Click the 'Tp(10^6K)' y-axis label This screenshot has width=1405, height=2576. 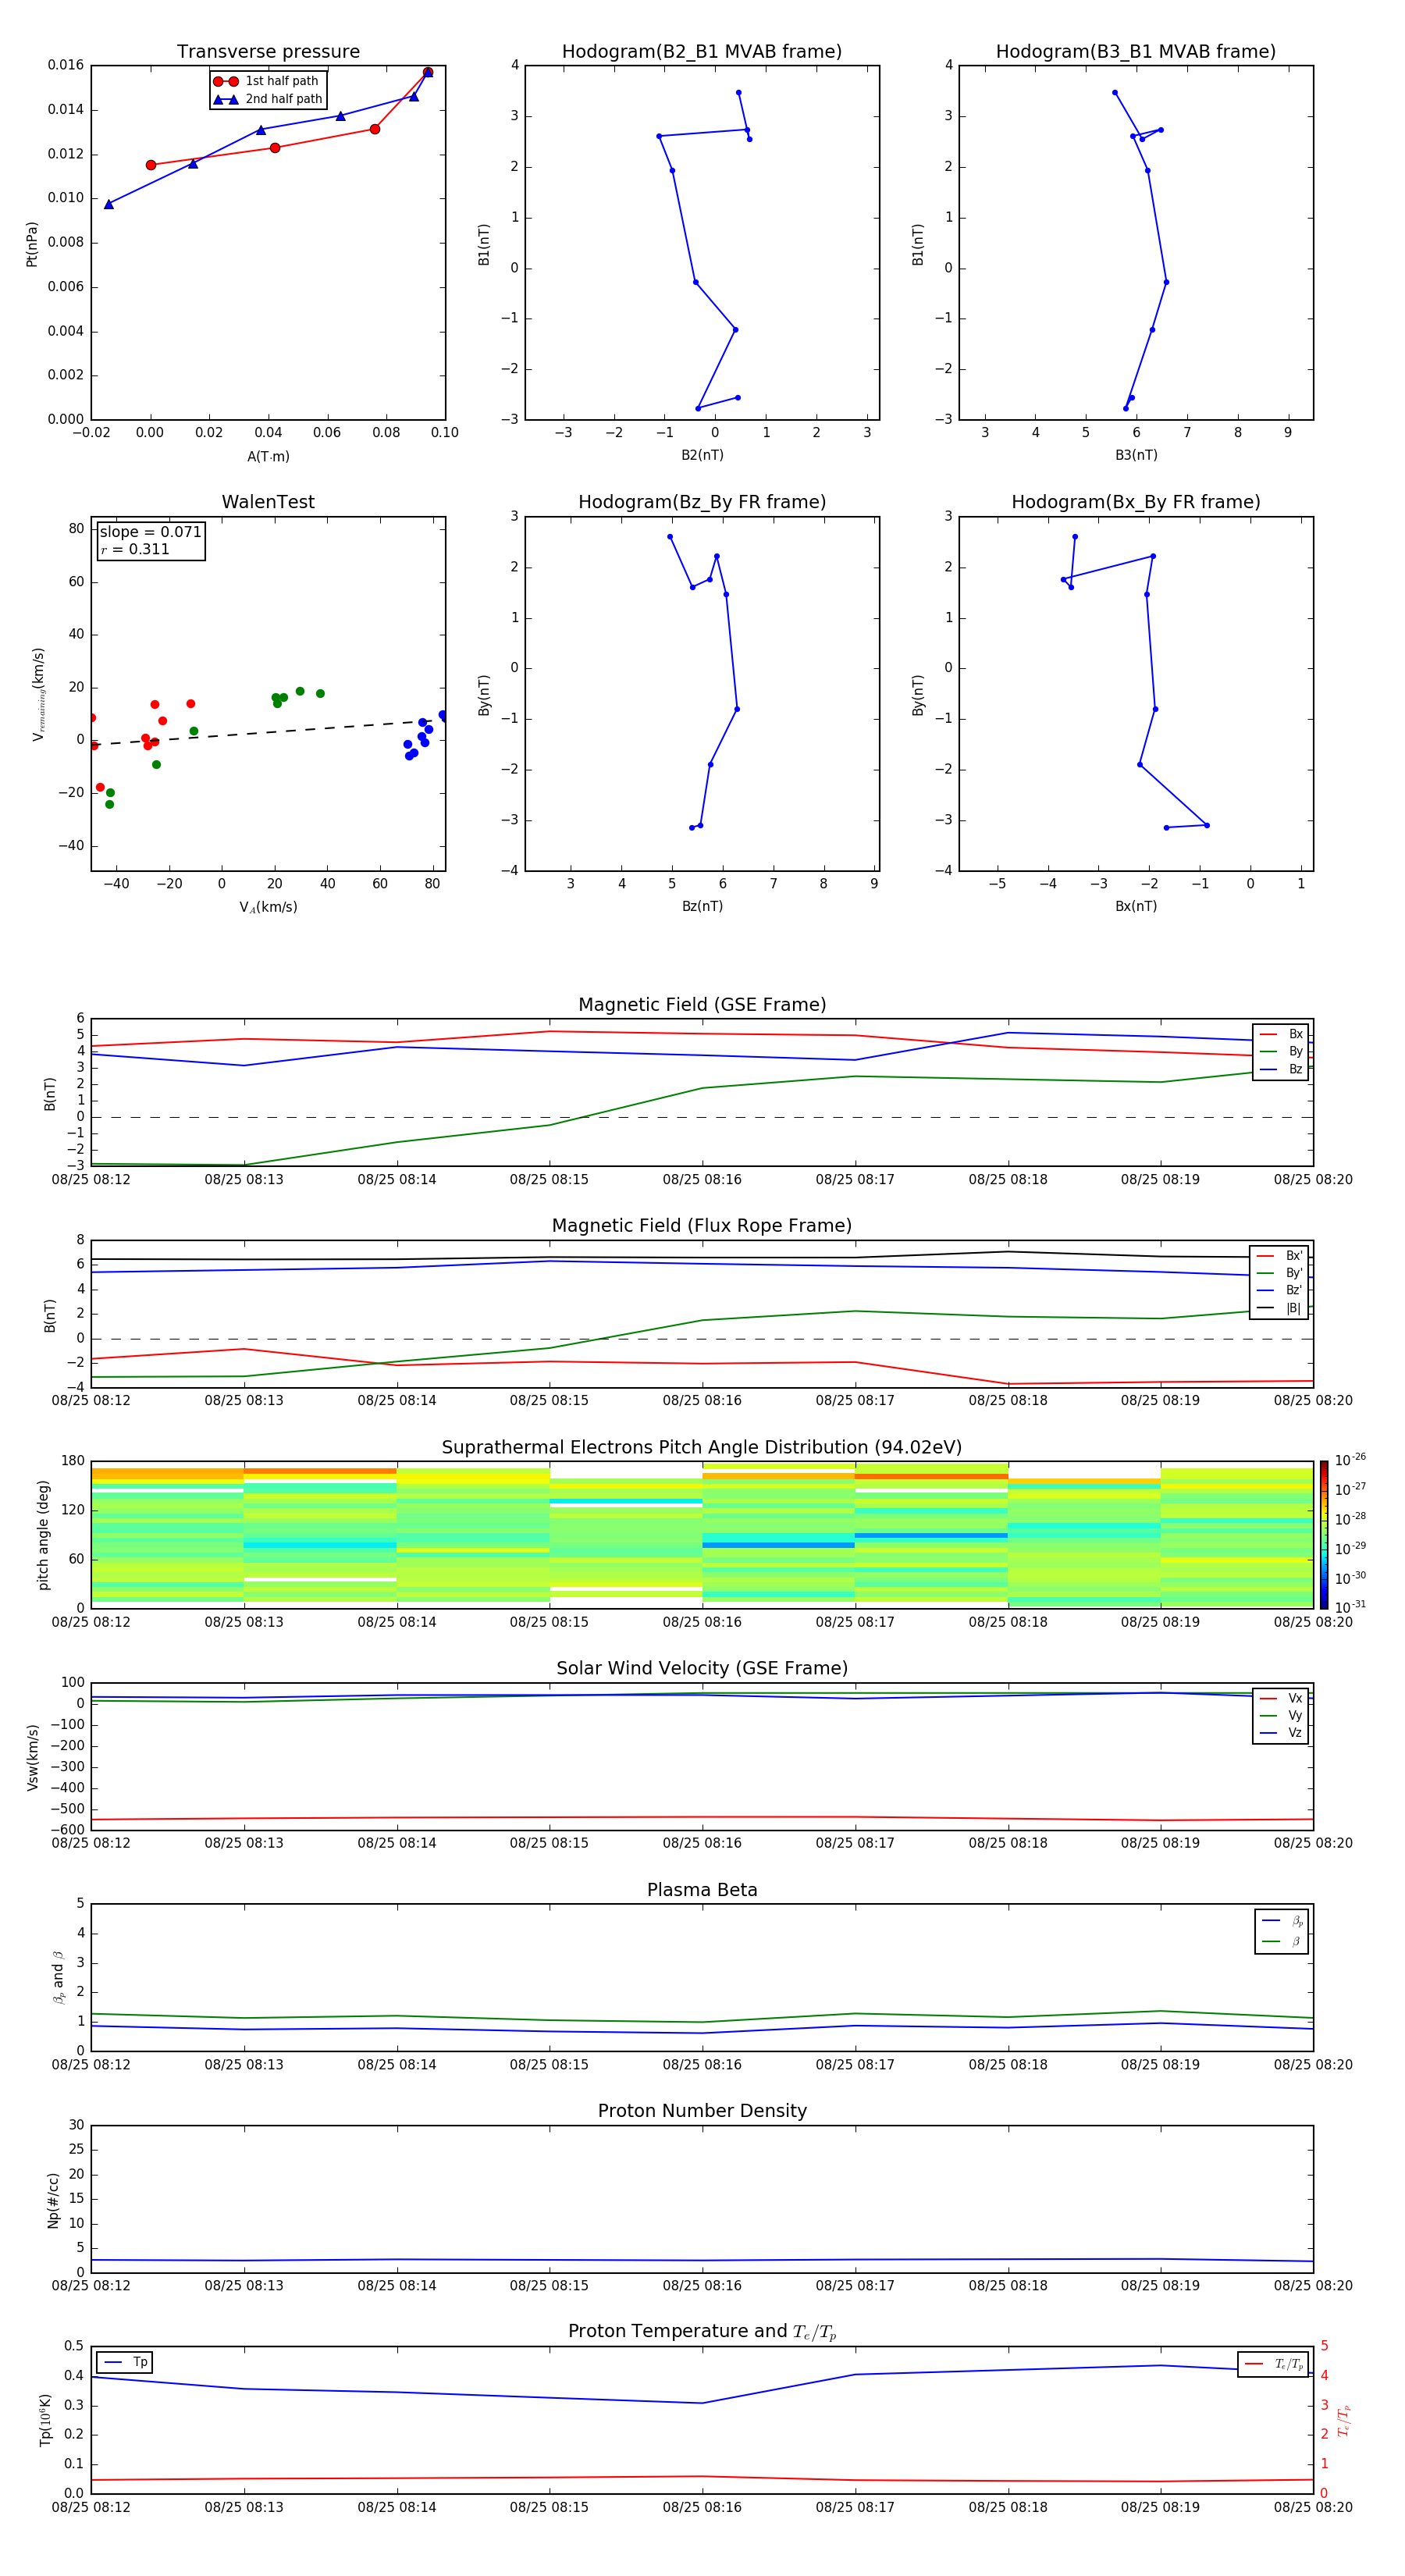coord(45,2420)
